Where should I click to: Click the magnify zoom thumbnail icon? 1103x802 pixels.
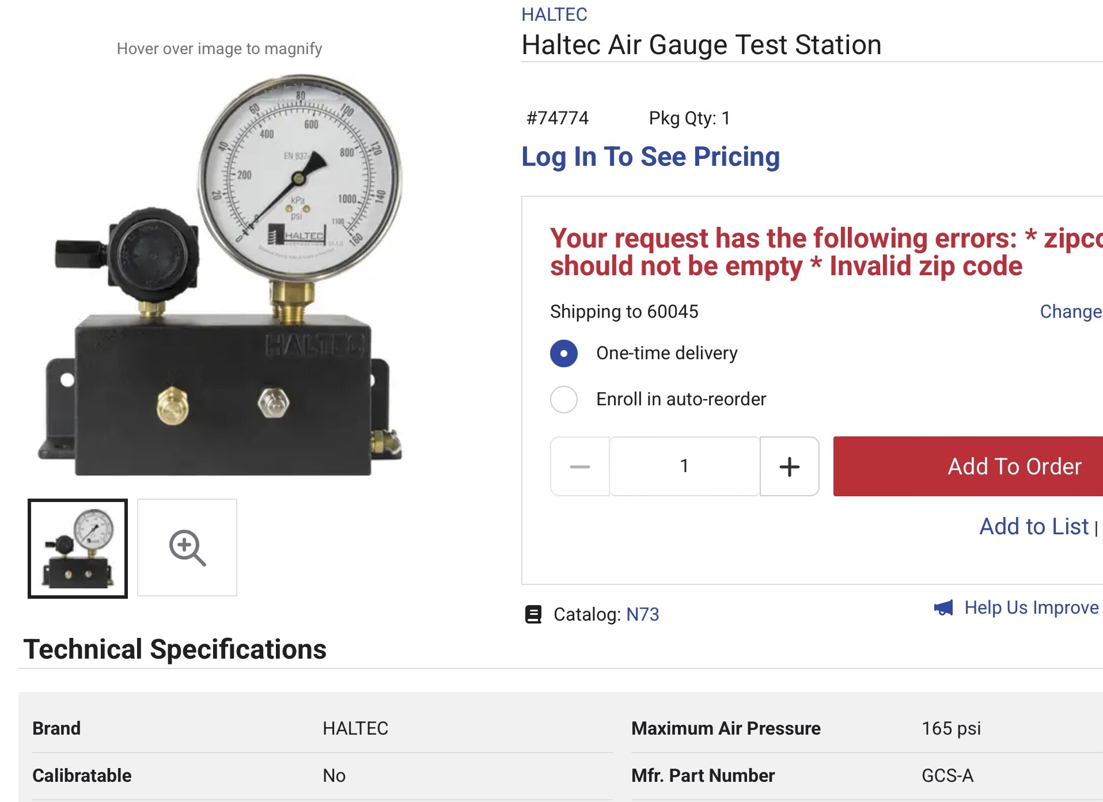coord(187,548)
